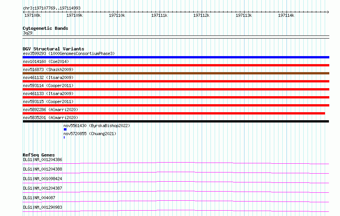Open nsv5892286 (Almarri2020) variant label

point(50,110)
